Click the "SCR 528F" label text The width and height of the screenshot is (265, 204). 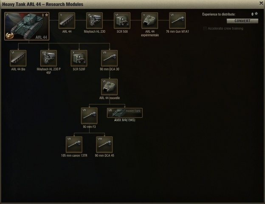coord(79,69)
